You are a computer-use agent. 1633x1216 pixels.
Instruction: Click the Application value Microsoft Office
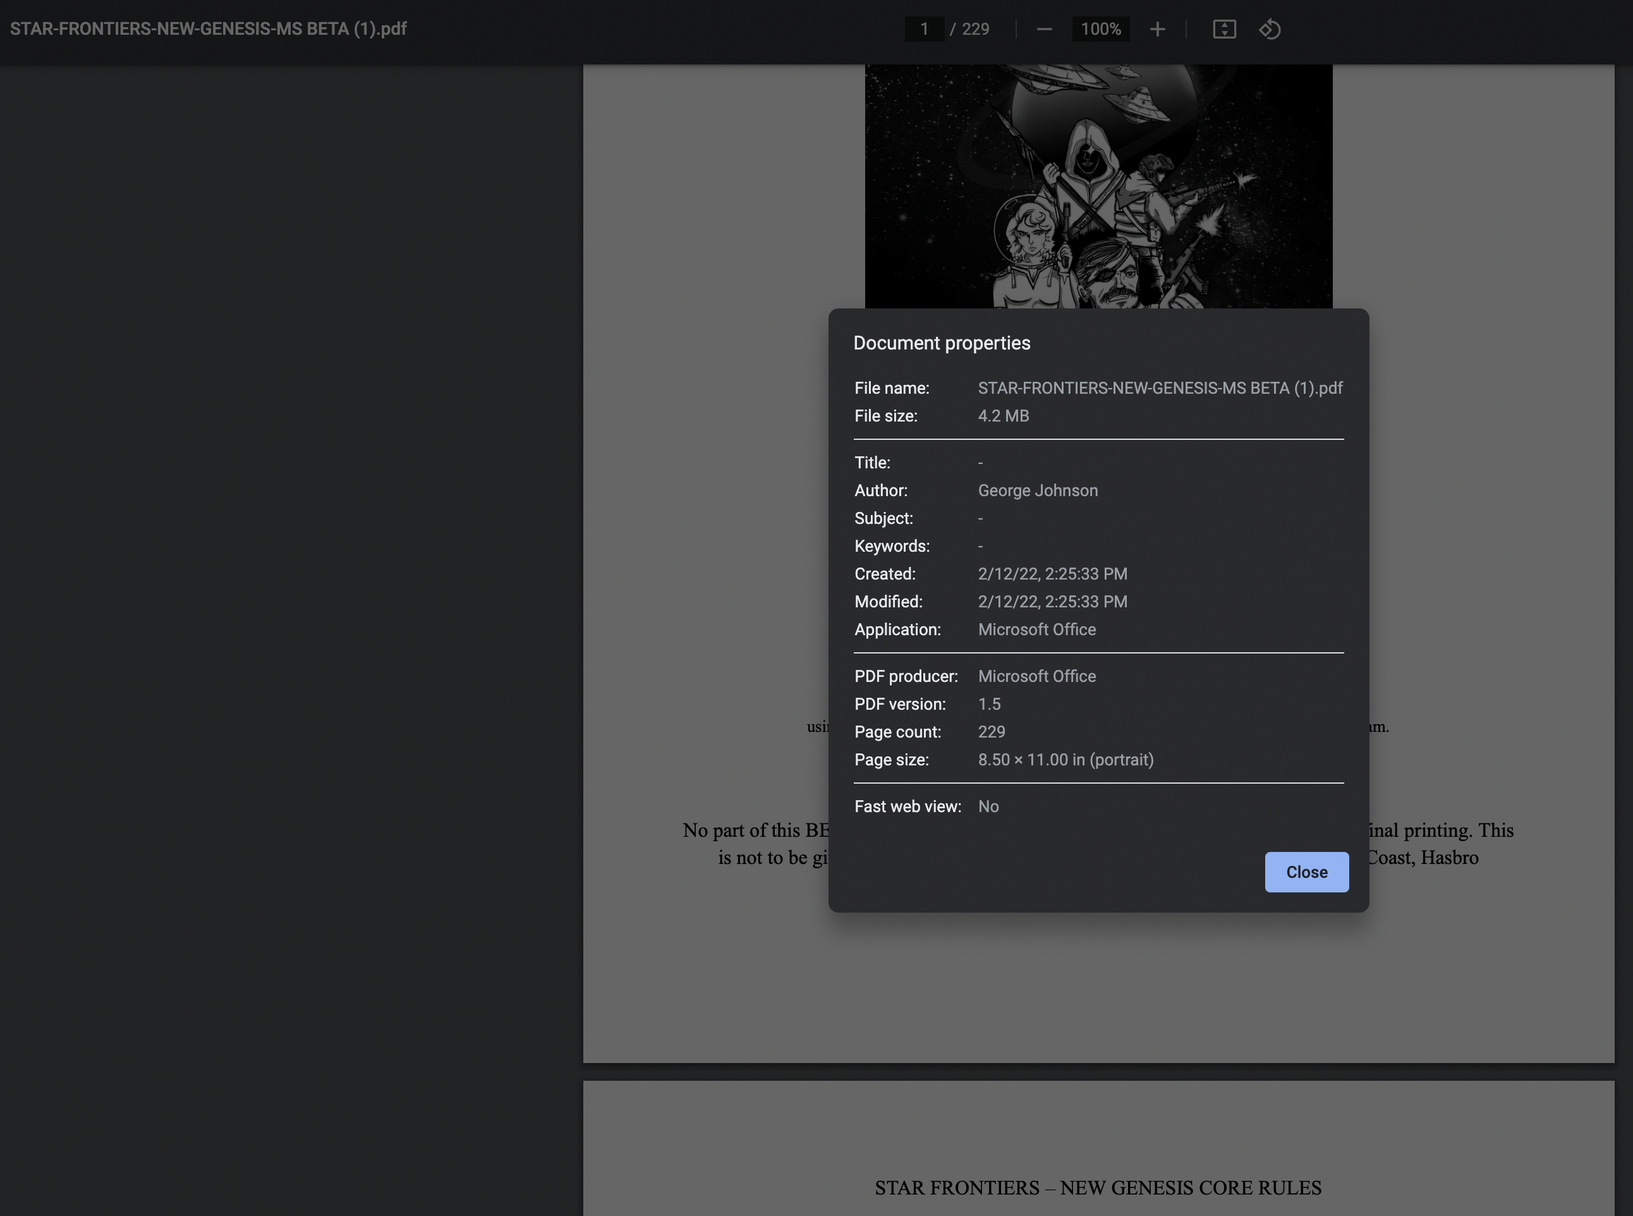click(1036, 629)
